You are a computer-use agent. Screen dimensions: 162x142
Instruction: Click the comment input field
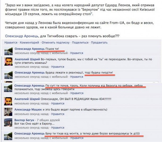(x=87, y=82)
